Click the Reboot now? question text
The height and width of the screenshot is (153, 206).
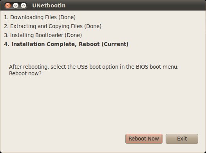coord(25,73)
